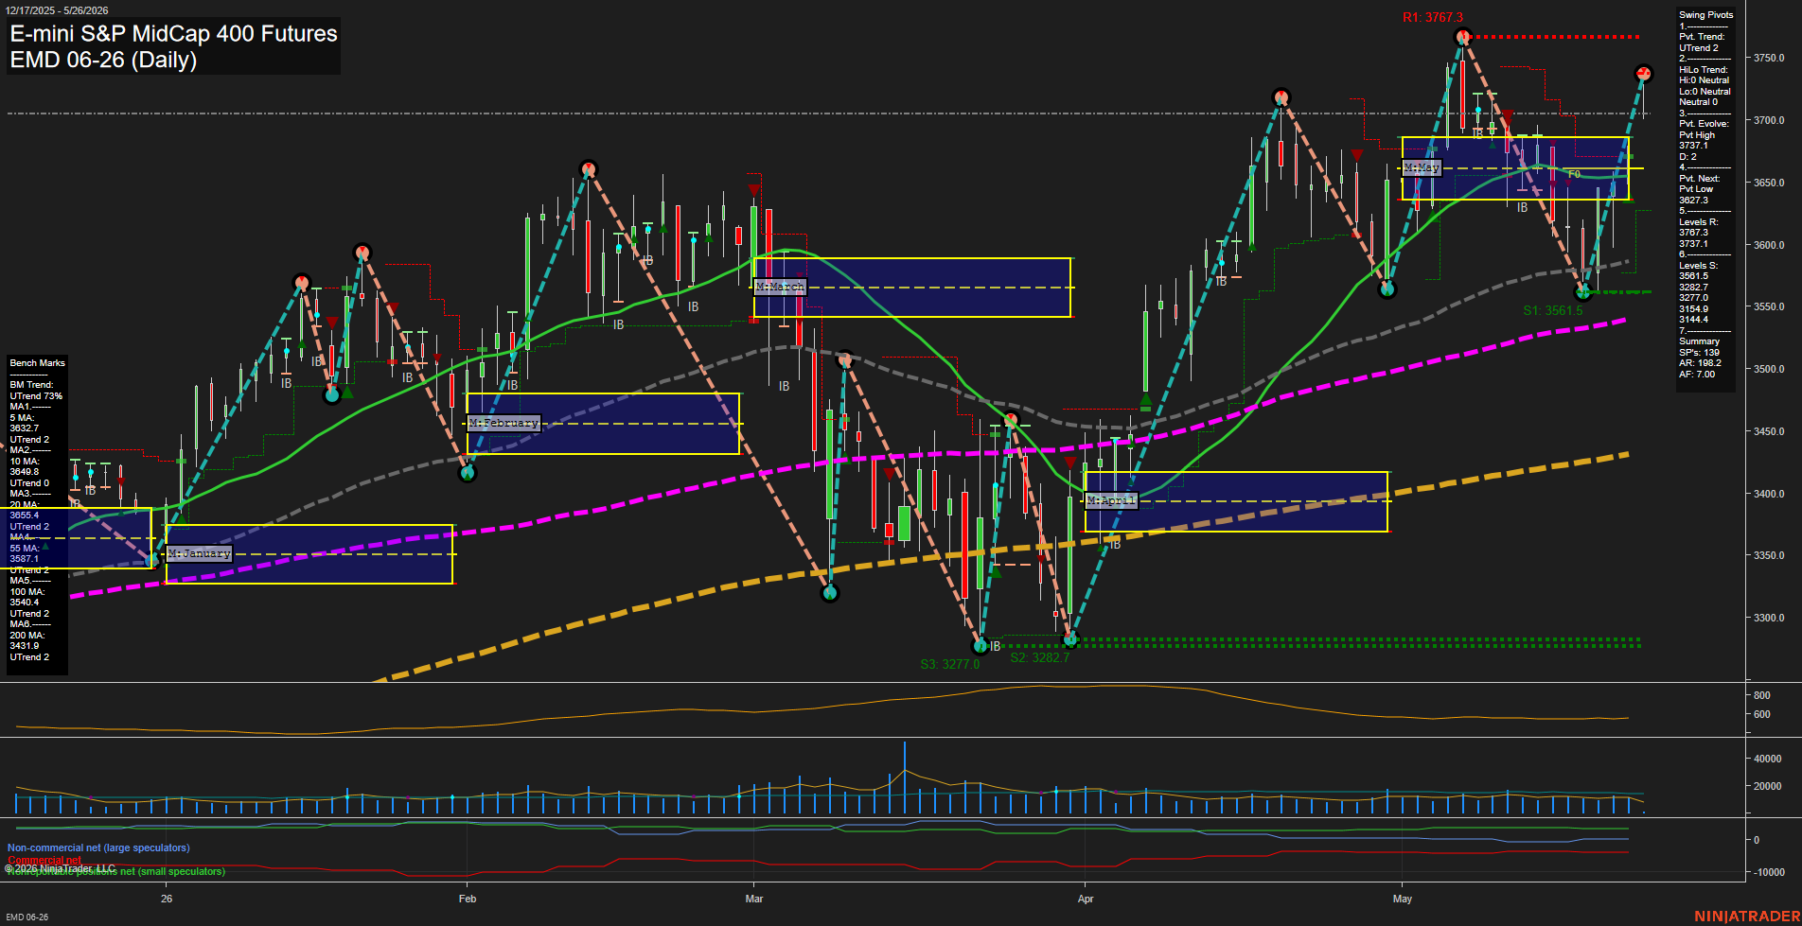This screenshot has width=1802, height=926.
Task: Select the R1: 3767.3 resistance label
Action: point(1432,17)
